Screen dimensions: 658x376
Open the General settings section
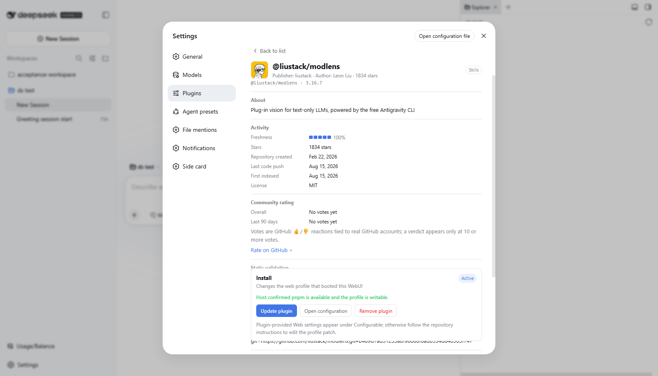pyautogui.click(x=202, y=57)
